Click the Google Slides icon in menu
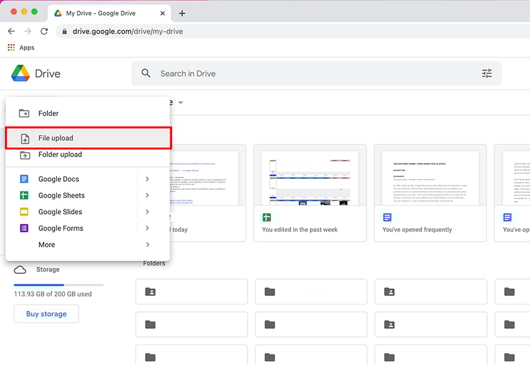 pos(24,212)
